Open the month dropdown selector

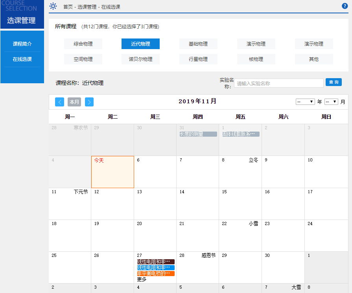pyautogui.click(x=331, y=102)
